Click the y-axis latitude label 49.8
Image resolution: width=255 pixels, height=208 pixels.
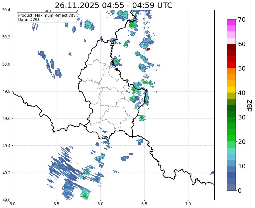click(x=6, y=92)
